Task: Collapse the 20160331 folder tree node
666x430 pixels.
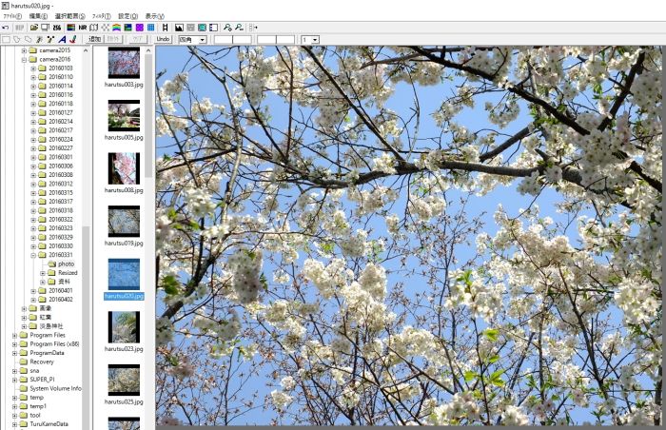Action: point(32,255)
